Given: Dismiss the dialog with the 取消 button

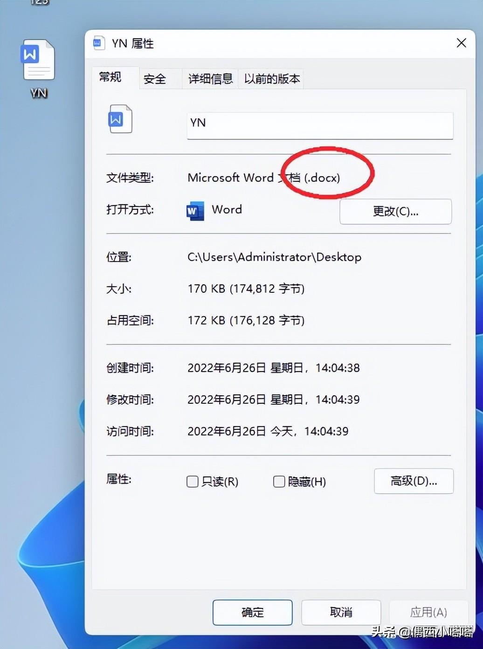Looking at the screenshot, I should (340, 613).
